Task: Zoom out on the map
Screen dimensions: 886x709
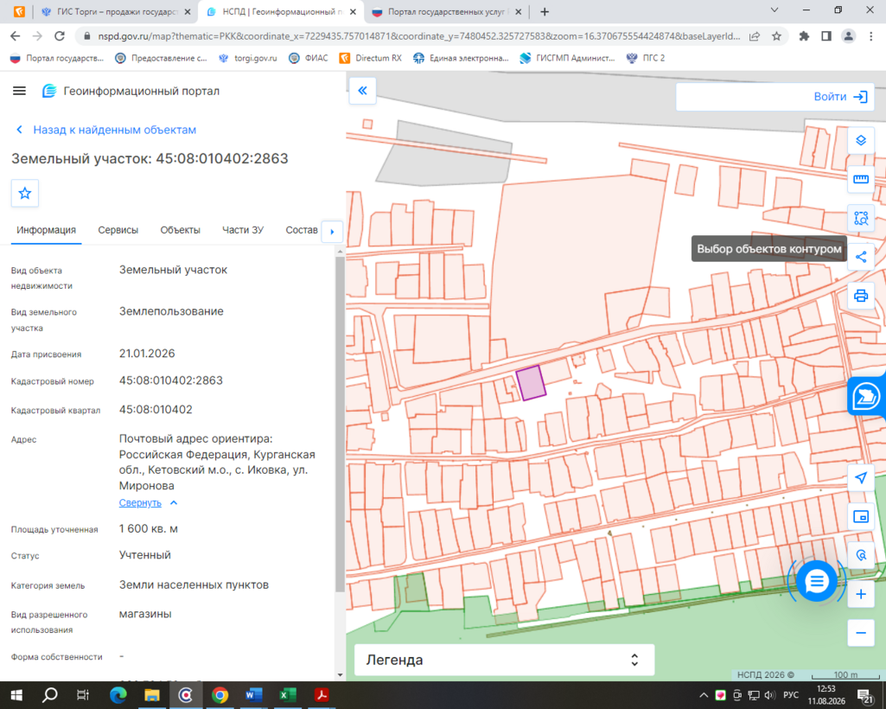Action: pyautogui.click(x=861, y=633)
